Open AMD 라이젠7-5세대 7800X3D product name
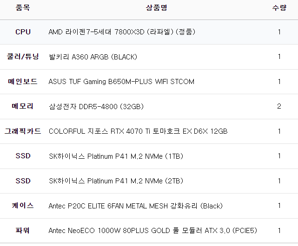298x246 pixels. pyautogui.click(x=122, y=32)
